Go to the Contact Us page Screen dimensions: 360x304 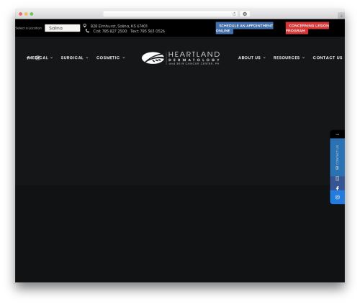[328, 57]
